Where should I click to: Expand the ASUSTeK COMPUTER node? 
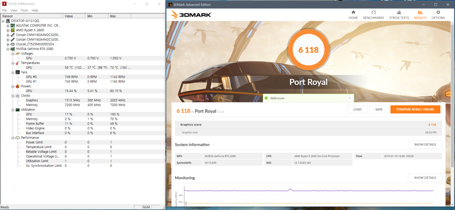[x=8, y=26]
